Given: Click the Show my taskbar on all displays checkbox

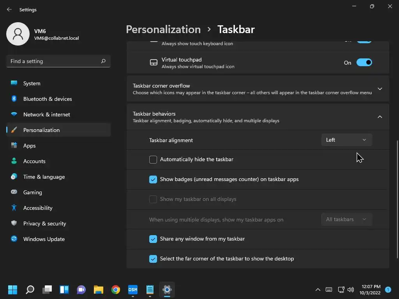Looking at the screenshot, I should coord(153,199).
